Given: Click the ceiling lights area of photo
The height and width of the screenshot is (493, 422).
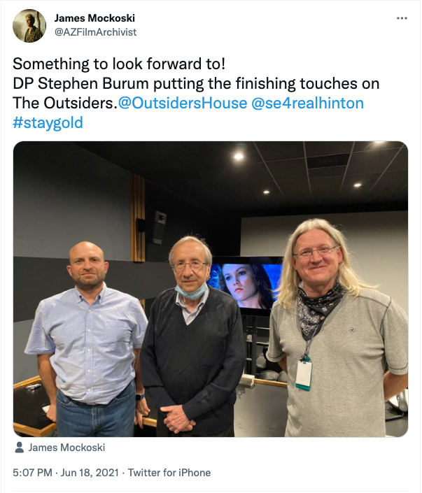Looking at the screenshot, I should (x=299, y=171).
